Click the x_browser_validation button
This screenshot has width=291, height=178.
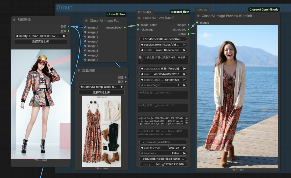tap(163, 142)
